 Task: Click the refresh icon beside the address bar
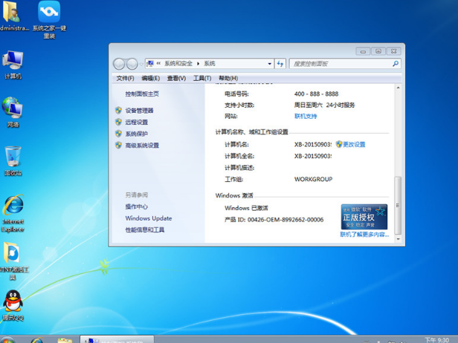pyautogui.click(x=280, y=64)
